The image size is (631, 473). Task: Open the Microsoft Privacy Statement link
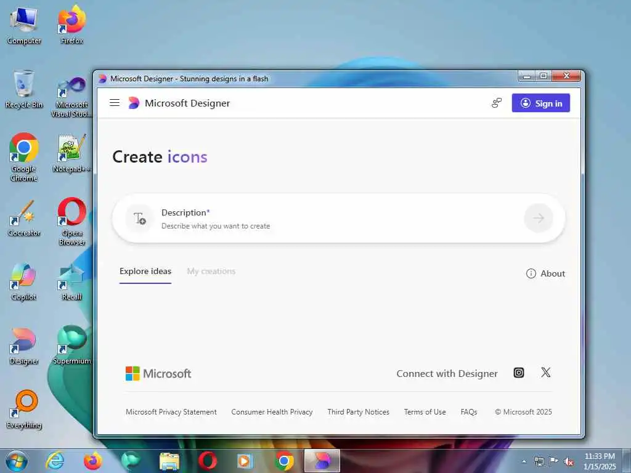171,412
